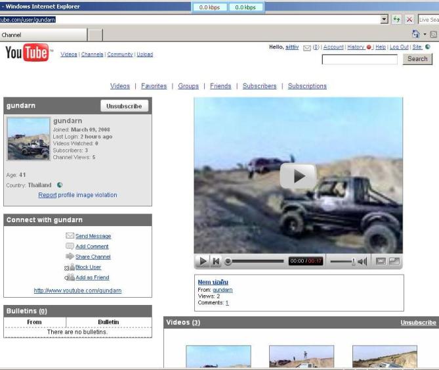This screenshot has width=439, height=370.
Task: Click the Unsubscribe button in the gundarn profile box
Action: [124, 106]
